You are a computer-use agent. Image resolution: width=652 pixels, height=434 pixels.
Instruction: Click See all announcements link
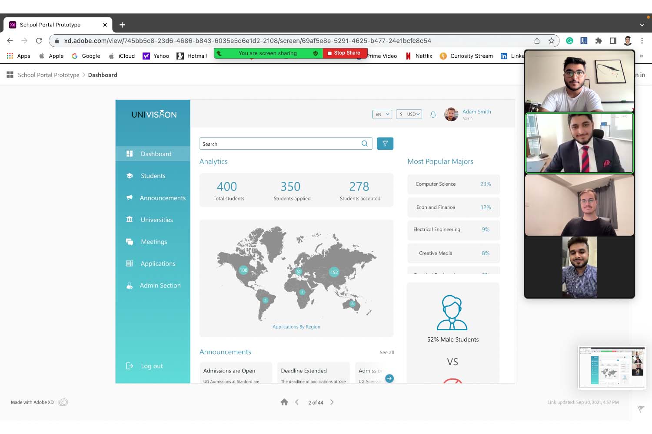[386, 352]
